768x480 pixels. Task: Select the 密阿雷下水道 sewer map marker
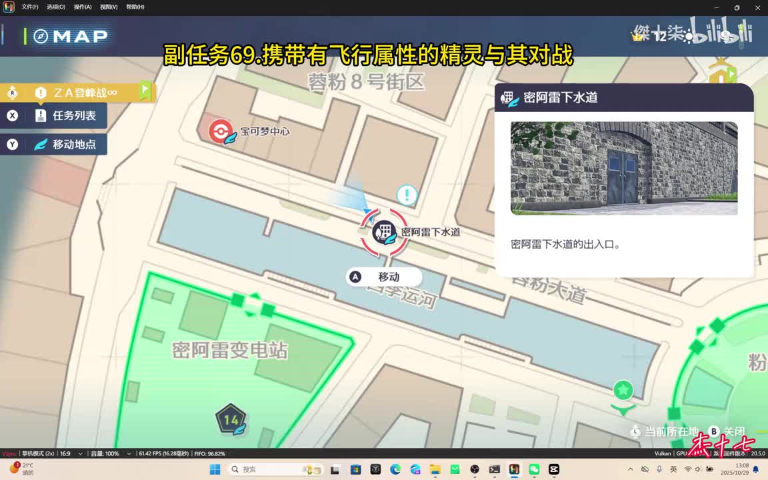[385, 232]
